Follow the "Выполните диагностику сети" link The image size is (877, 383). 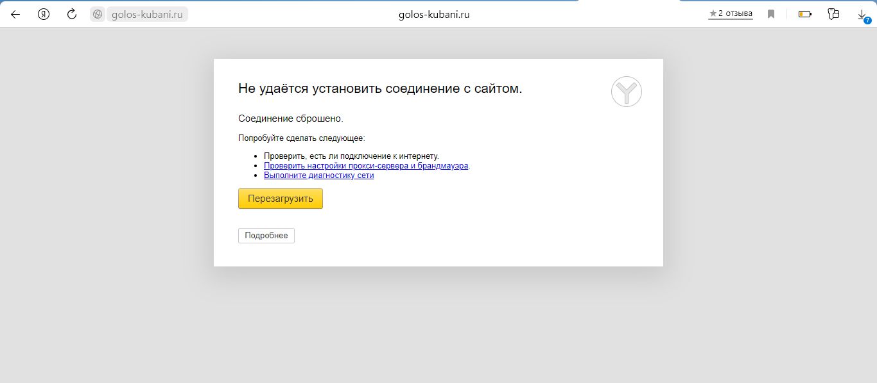click(x=318, y=175)
